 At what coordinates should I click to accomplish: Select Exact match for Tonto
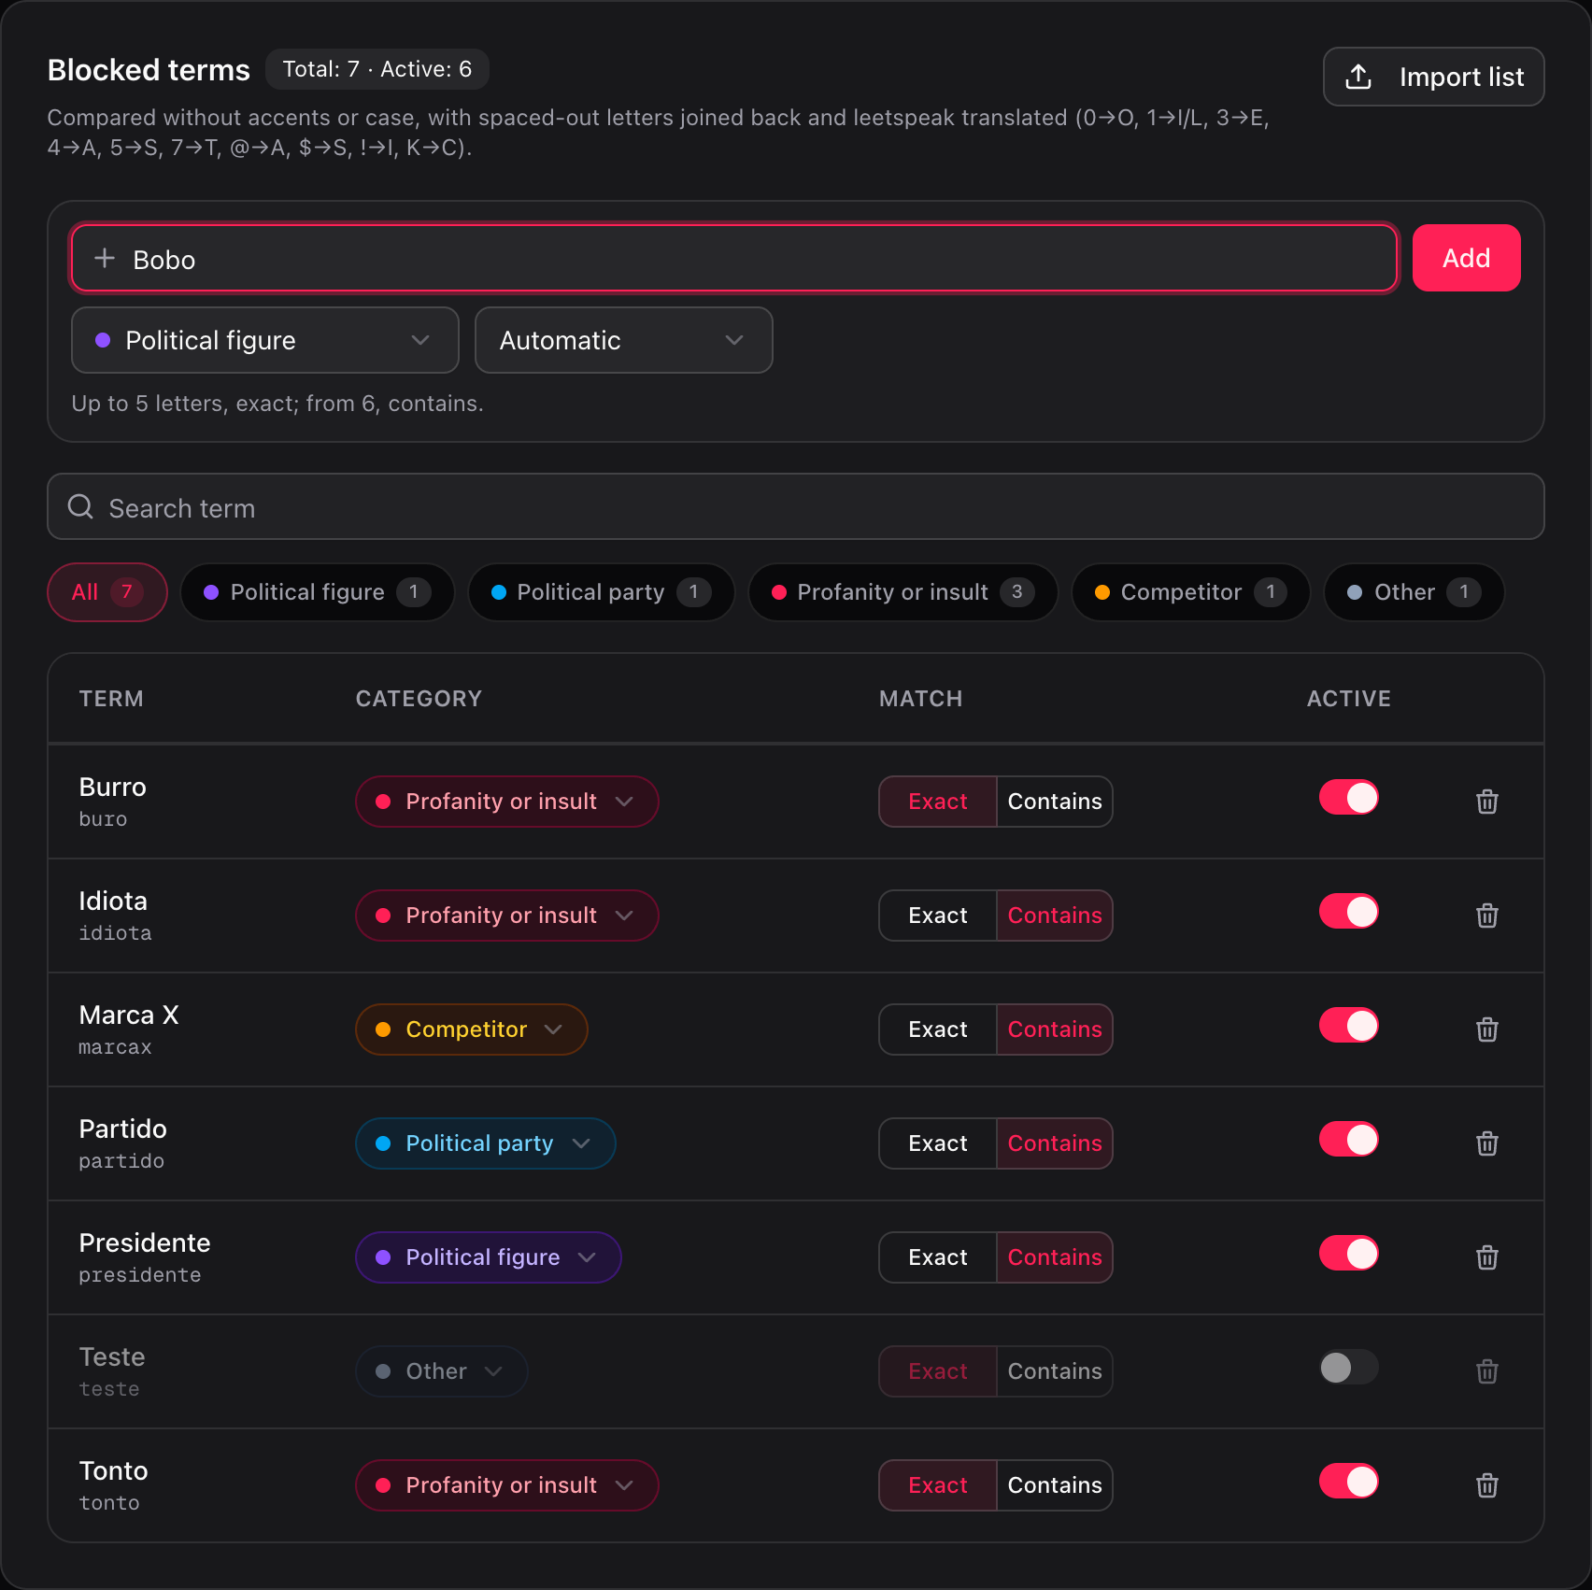pos(938,1485)
